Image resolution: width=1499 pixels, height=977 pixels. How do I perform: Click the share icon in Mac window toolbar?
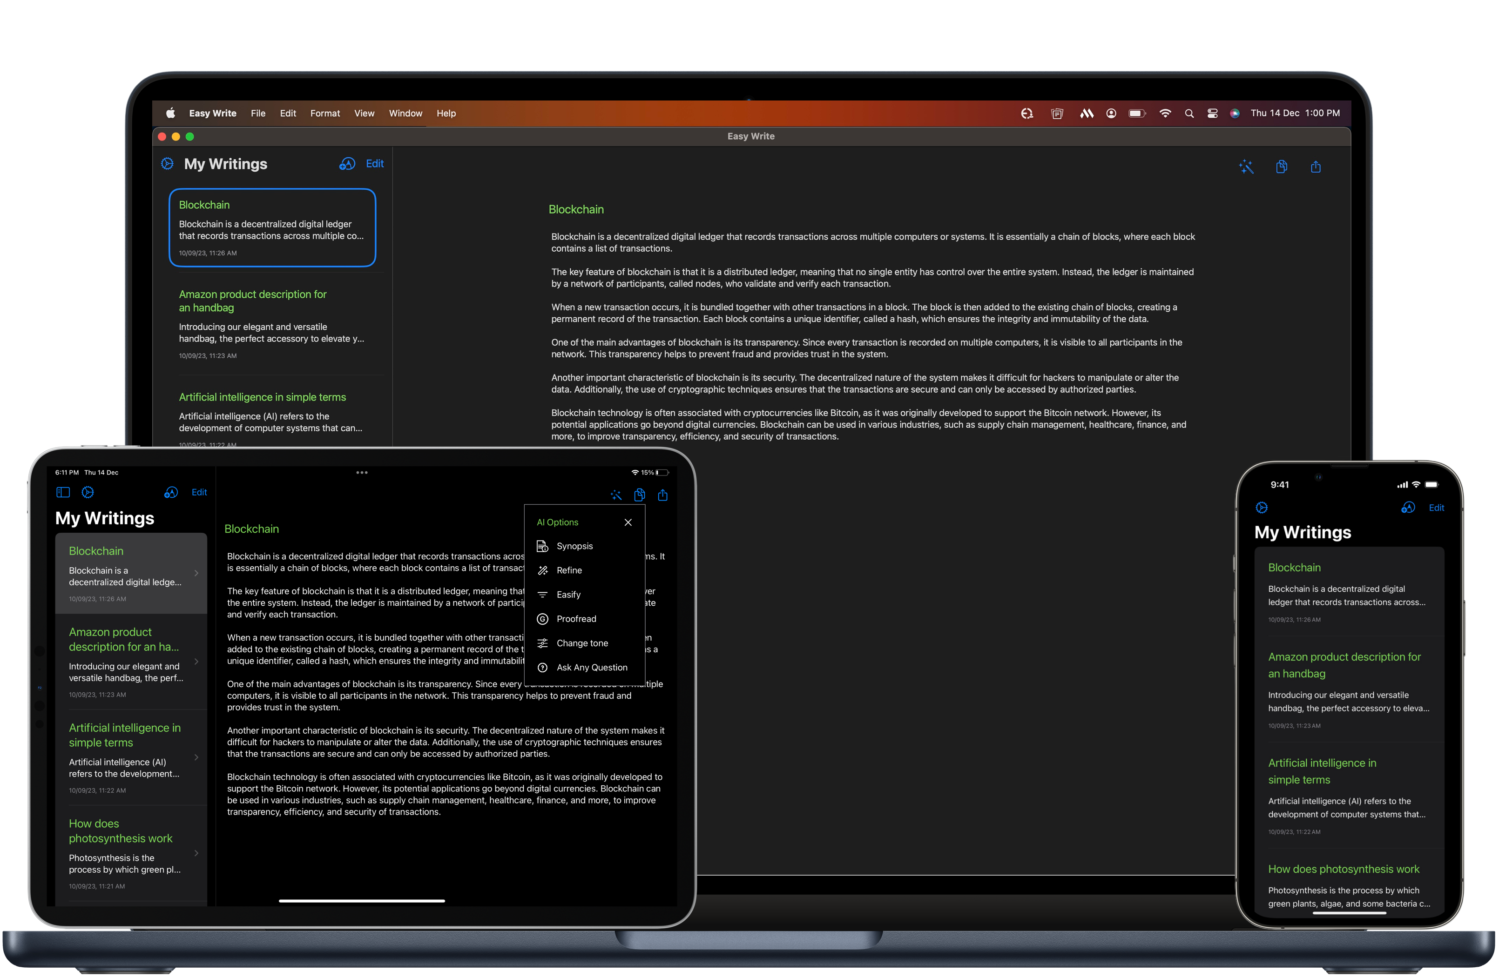[1316, 167]
